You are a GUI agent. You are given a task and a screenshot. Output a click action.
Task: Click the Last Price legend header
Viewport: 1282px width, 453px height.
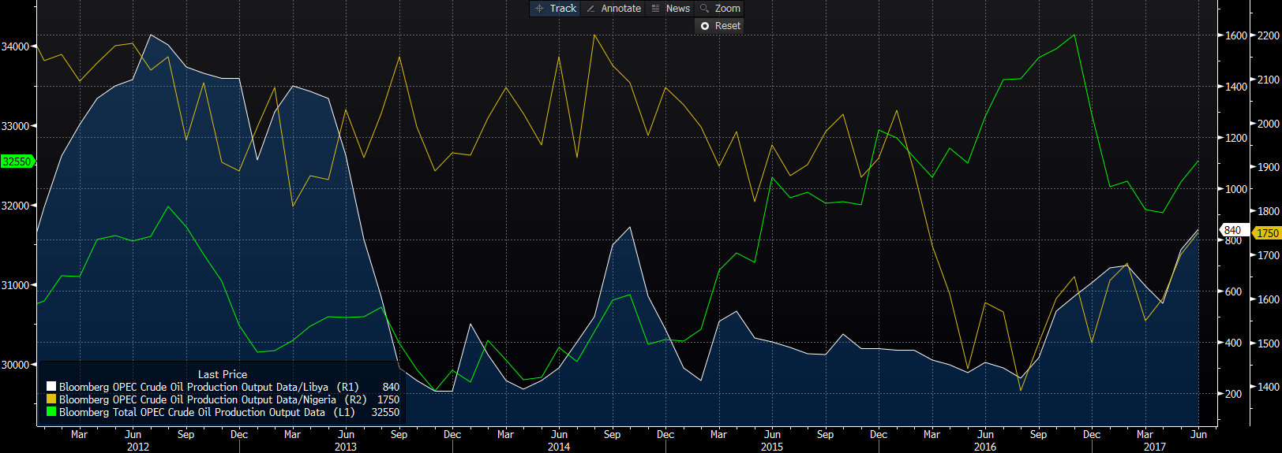[x=223, y=374]
